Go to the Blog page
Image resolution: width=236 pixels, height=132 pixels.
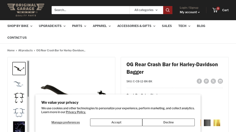pos(201,26)
